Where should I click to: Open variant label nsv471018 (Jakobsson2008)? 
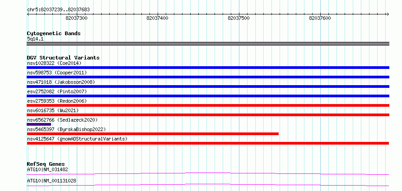point(61,82)
